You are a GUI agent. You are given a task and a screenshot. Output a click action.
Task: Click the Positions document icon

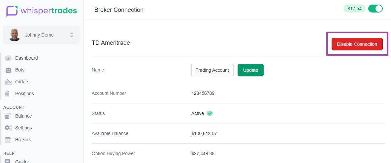coord(7,94)
